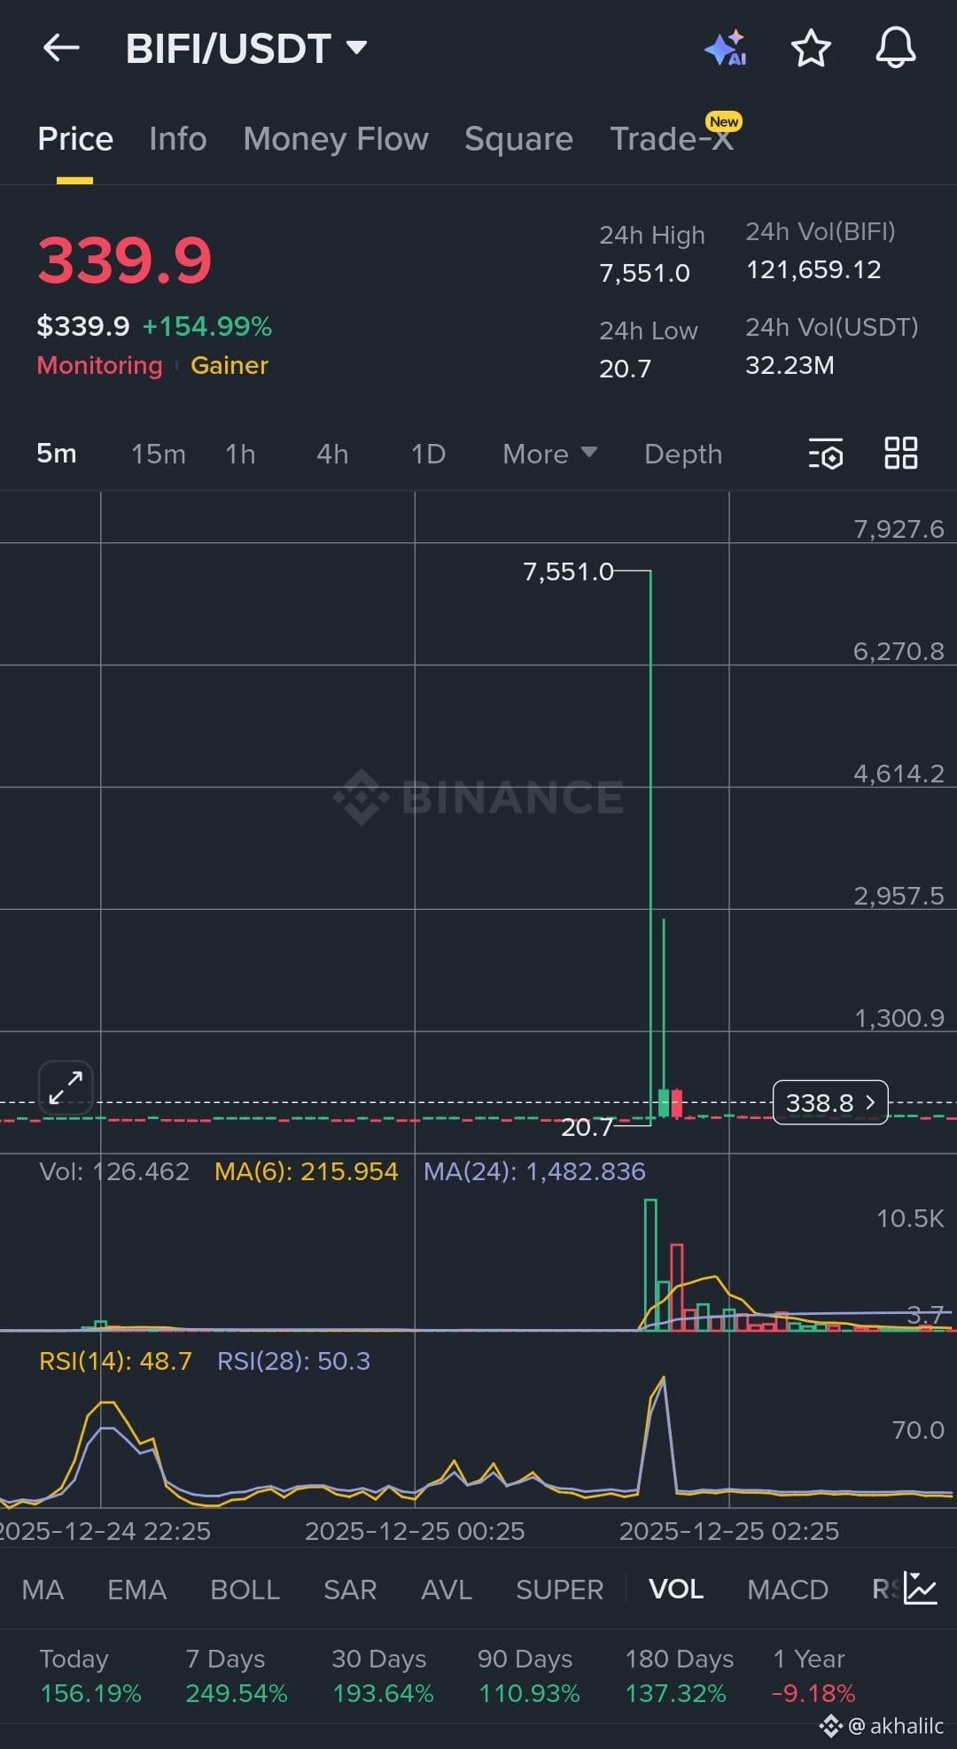This screenshot has width=957, height=1749.
Task: Tap the RSI(28): 50.3 label
Action: pyautogui.click(x=293, y=1361)
